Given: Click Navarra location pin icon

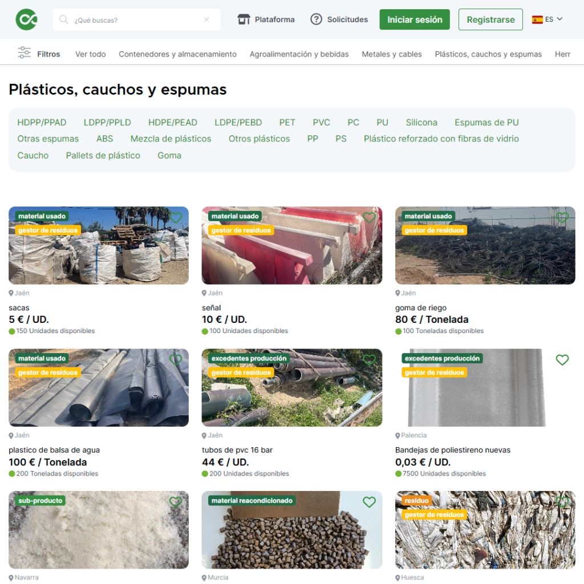Looking at the screenshot, I should (x=11, y=578).
